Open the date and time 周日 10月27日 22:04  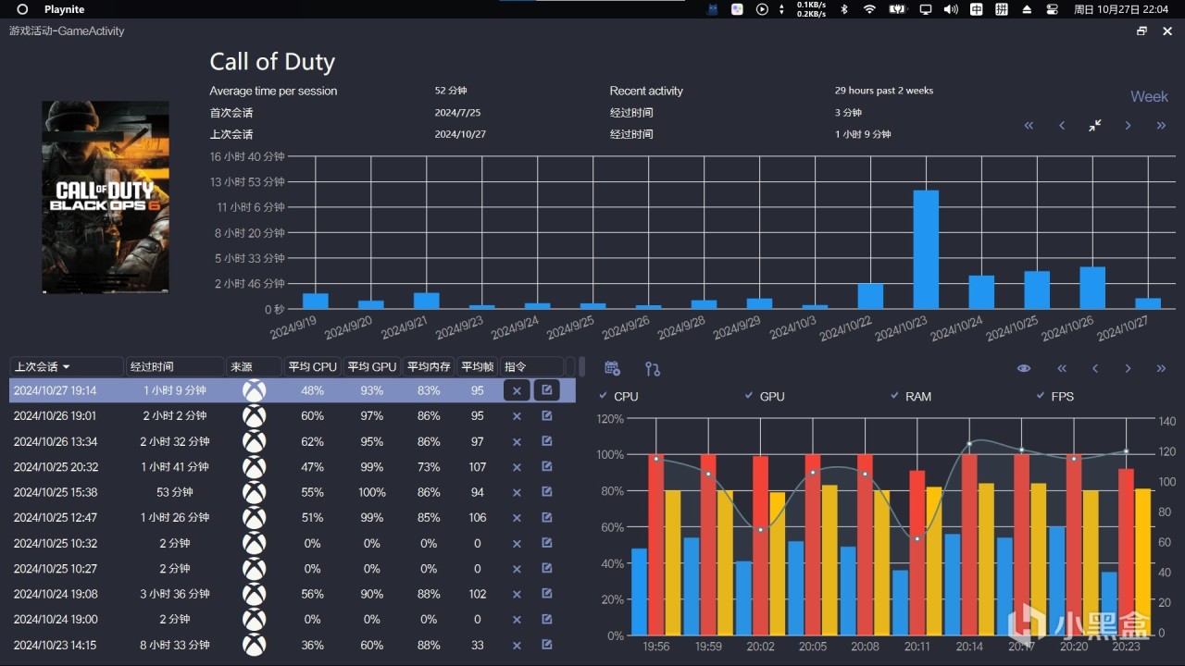pos(1121,9)
